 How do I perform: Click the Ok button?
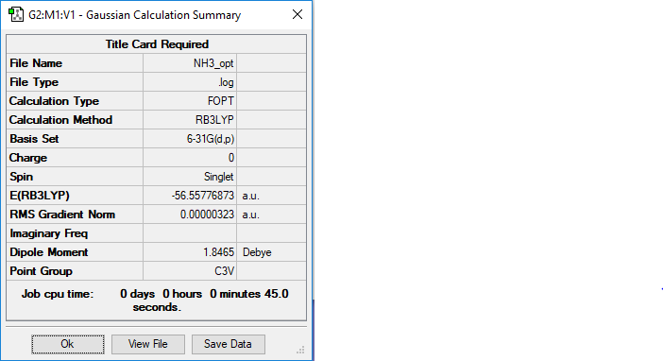tap(68, 344)
